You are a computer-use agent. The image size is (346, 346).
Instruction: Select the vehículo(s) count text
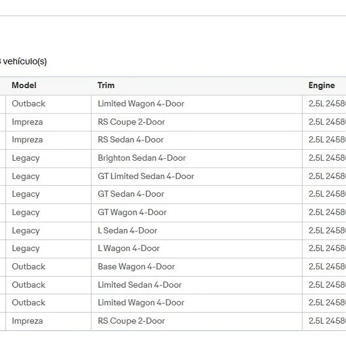[24, 61]
